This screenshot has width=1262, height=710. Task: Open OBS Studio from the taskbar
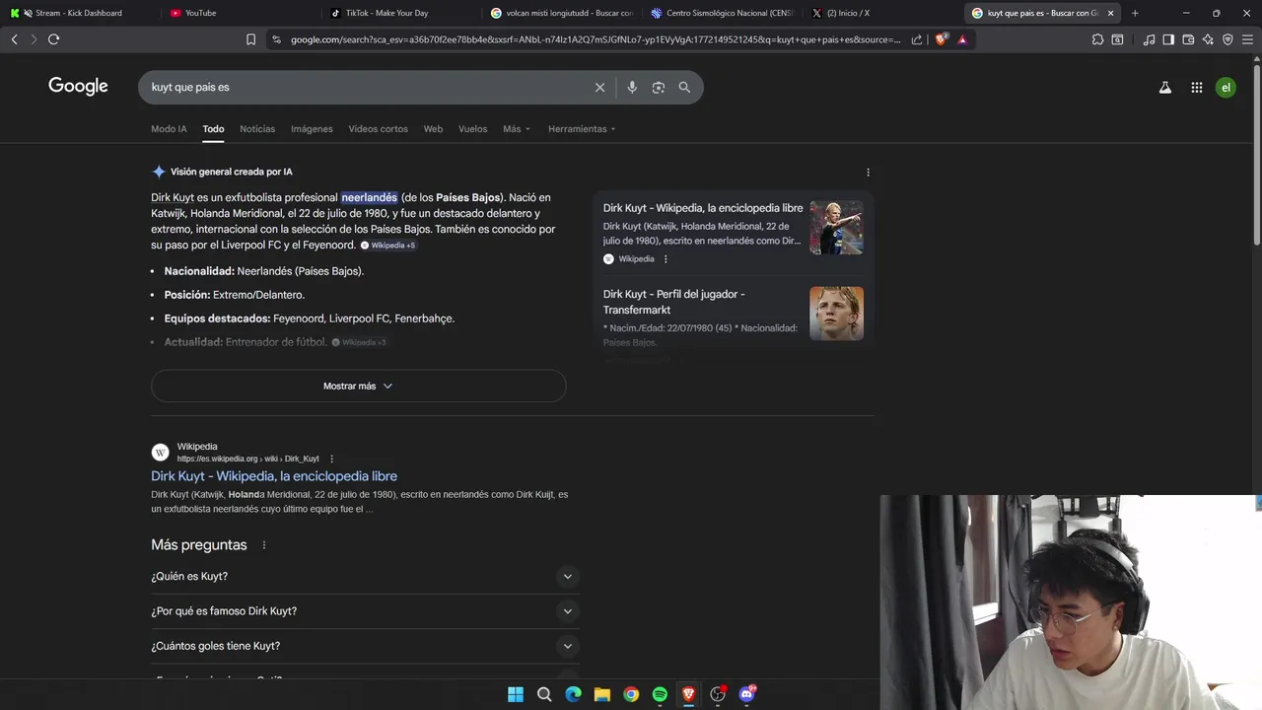pos(718,694)
